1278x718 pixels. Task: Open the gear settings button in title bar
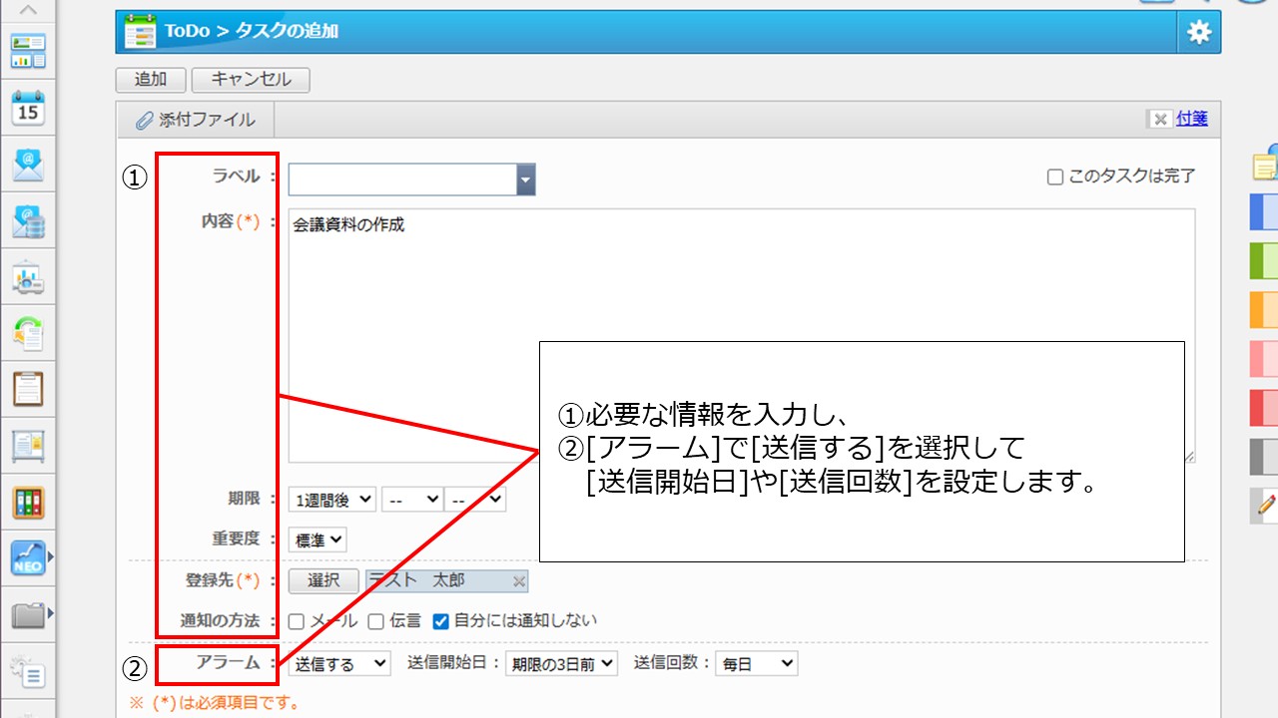click(x=1199, y=32)
